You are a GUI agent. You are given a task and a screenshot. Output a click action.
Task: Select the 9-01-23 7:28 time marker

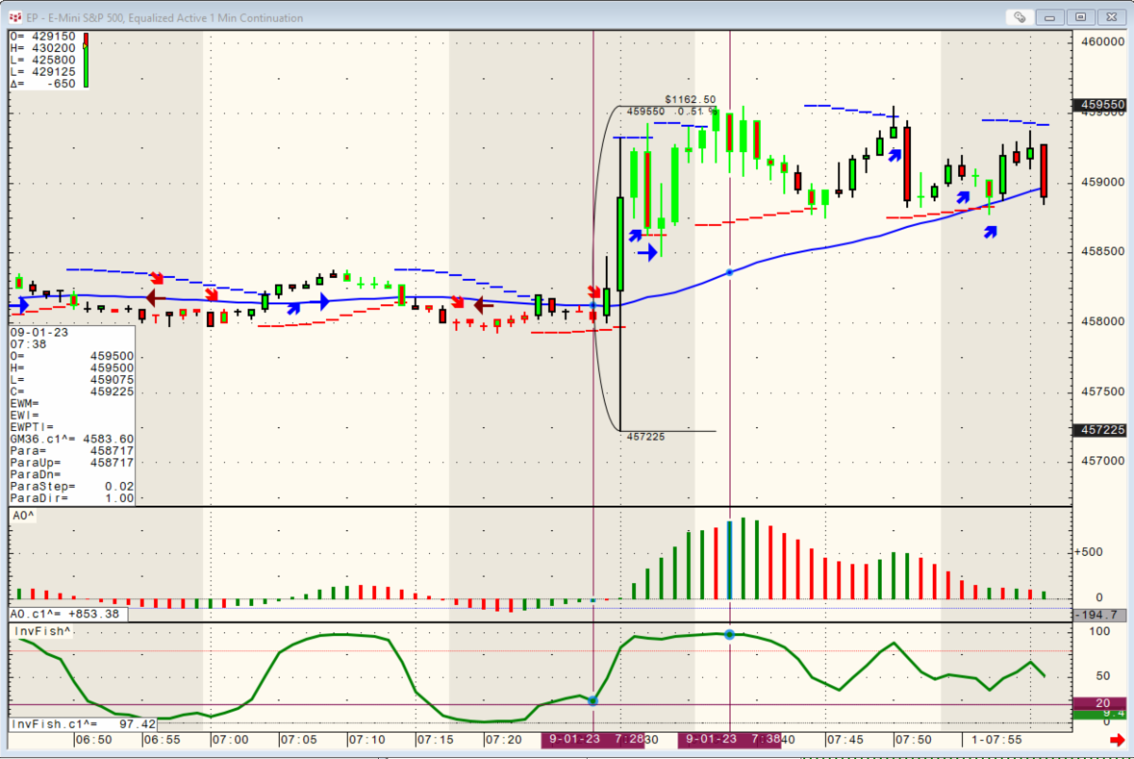tap(592, 740)
